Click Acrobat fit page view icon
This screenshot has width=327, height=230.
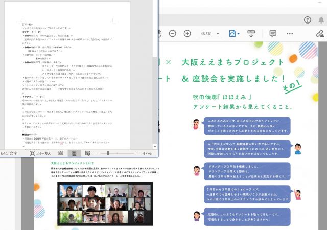(x=232, y=33)
